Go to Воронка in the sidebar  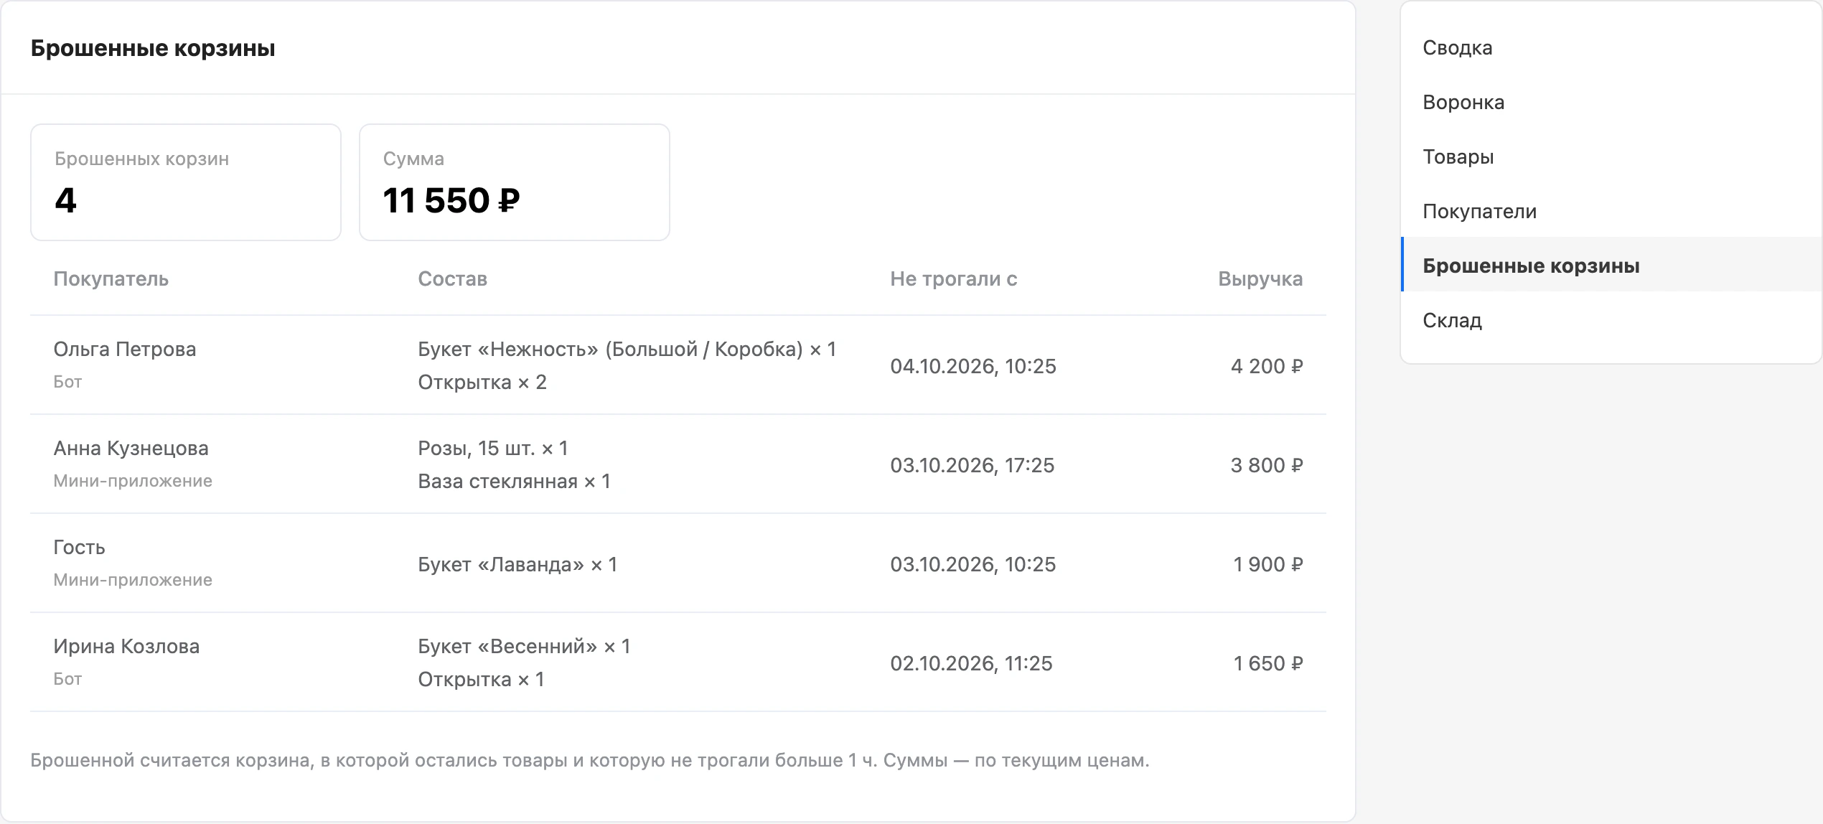tap(1611, 103)
